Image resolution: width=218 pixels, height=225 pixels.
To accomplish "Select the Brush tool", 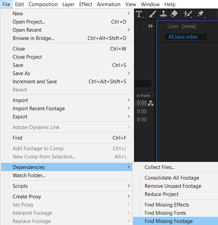I will [x=152, y=14].
